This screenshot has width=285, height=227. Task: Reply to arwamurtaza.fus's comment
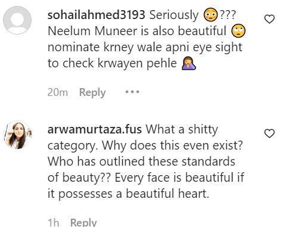tap(83, 222)
